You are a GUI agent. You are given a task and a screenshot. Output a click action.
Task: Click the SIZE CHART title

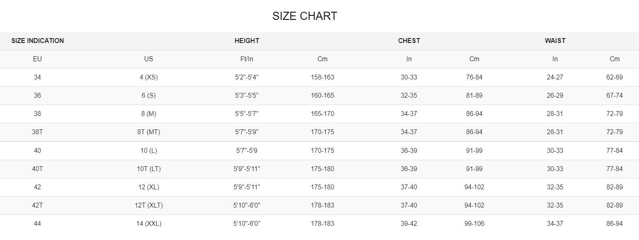(305, 16)
